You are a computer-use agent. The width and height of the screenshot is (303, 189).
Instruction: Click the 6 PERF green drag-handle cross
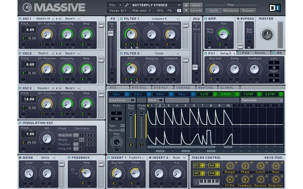click(x=237, y=94)
